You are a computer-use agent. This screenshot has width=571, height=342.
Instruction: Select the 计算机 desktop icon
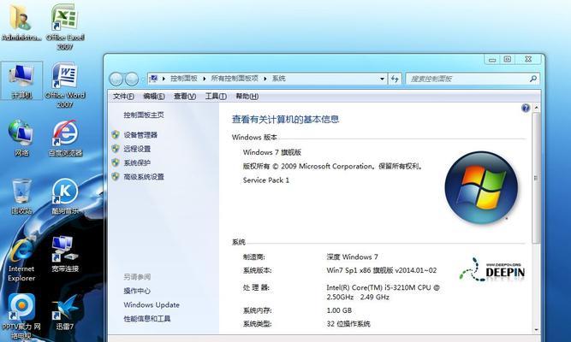click(21, 80)
